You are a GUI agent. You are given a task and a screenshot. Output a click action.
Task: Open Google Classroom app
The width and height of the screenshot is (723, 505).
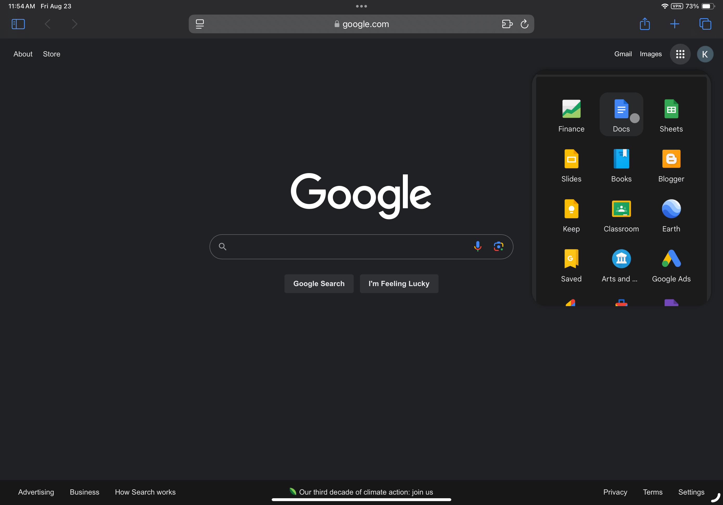point(621,214)
